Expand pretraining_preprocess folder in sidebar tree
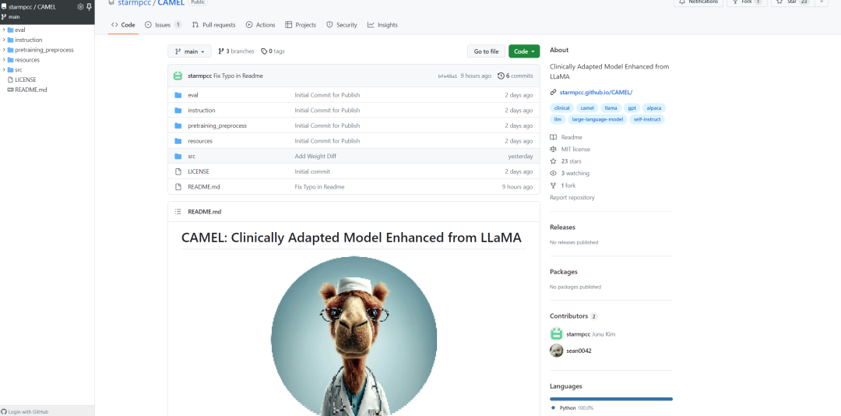841x416 pixels. [4, 50]
